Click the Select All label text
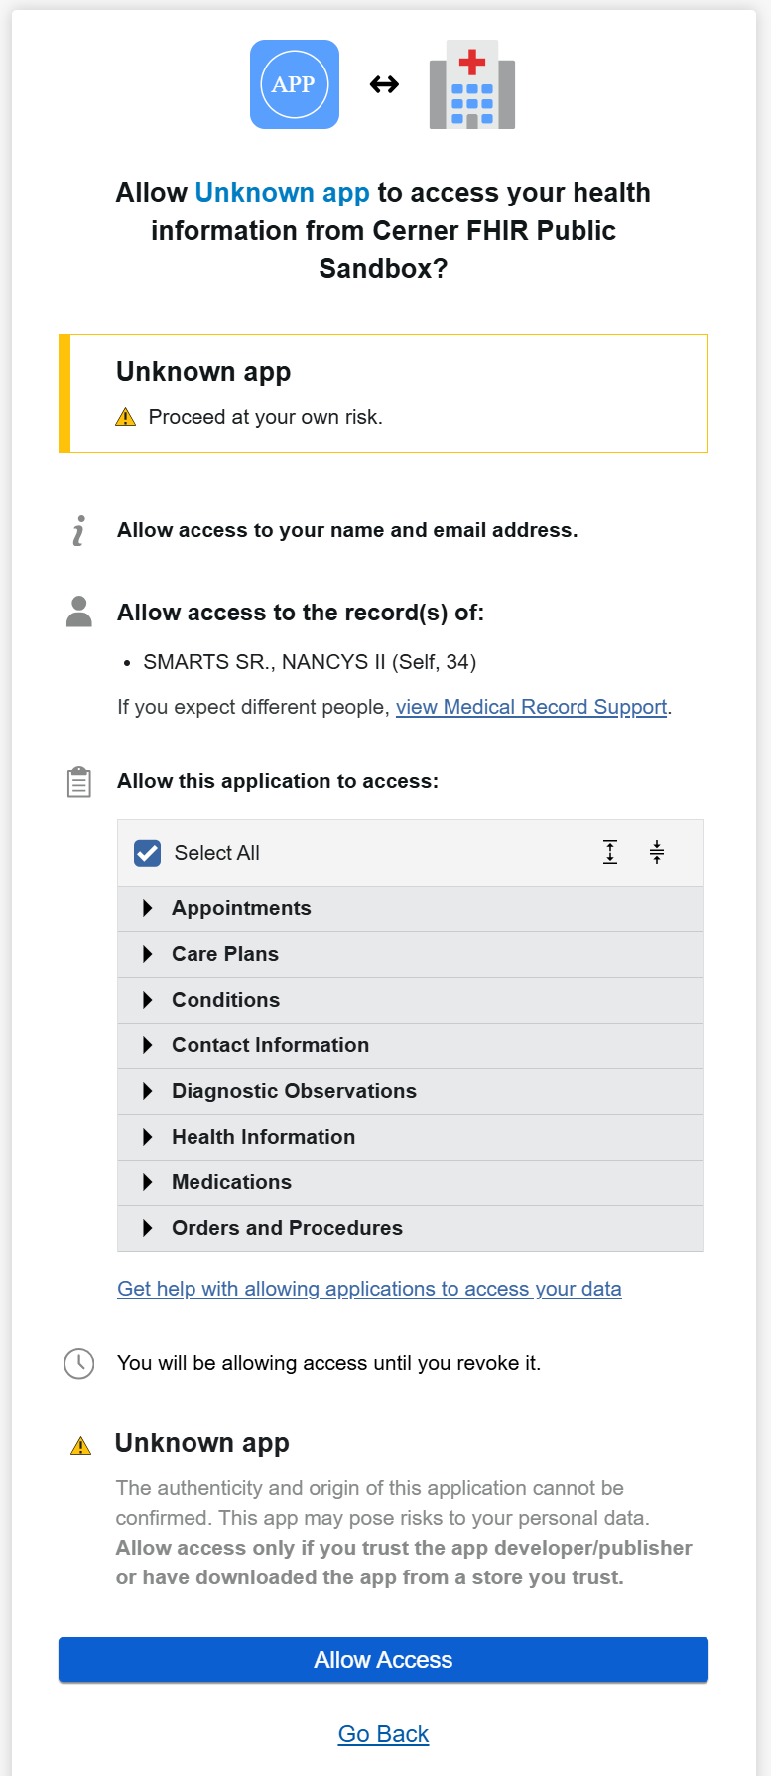The image size is (771, 1776). pyautogui.click(x=216, y=853)
